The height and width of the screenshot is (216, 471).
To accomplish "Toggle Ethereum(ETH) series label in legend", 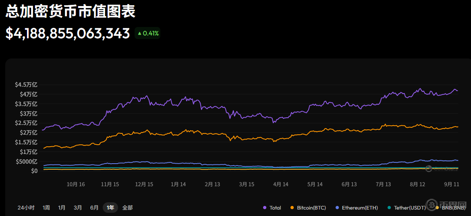I will (360, 208).
